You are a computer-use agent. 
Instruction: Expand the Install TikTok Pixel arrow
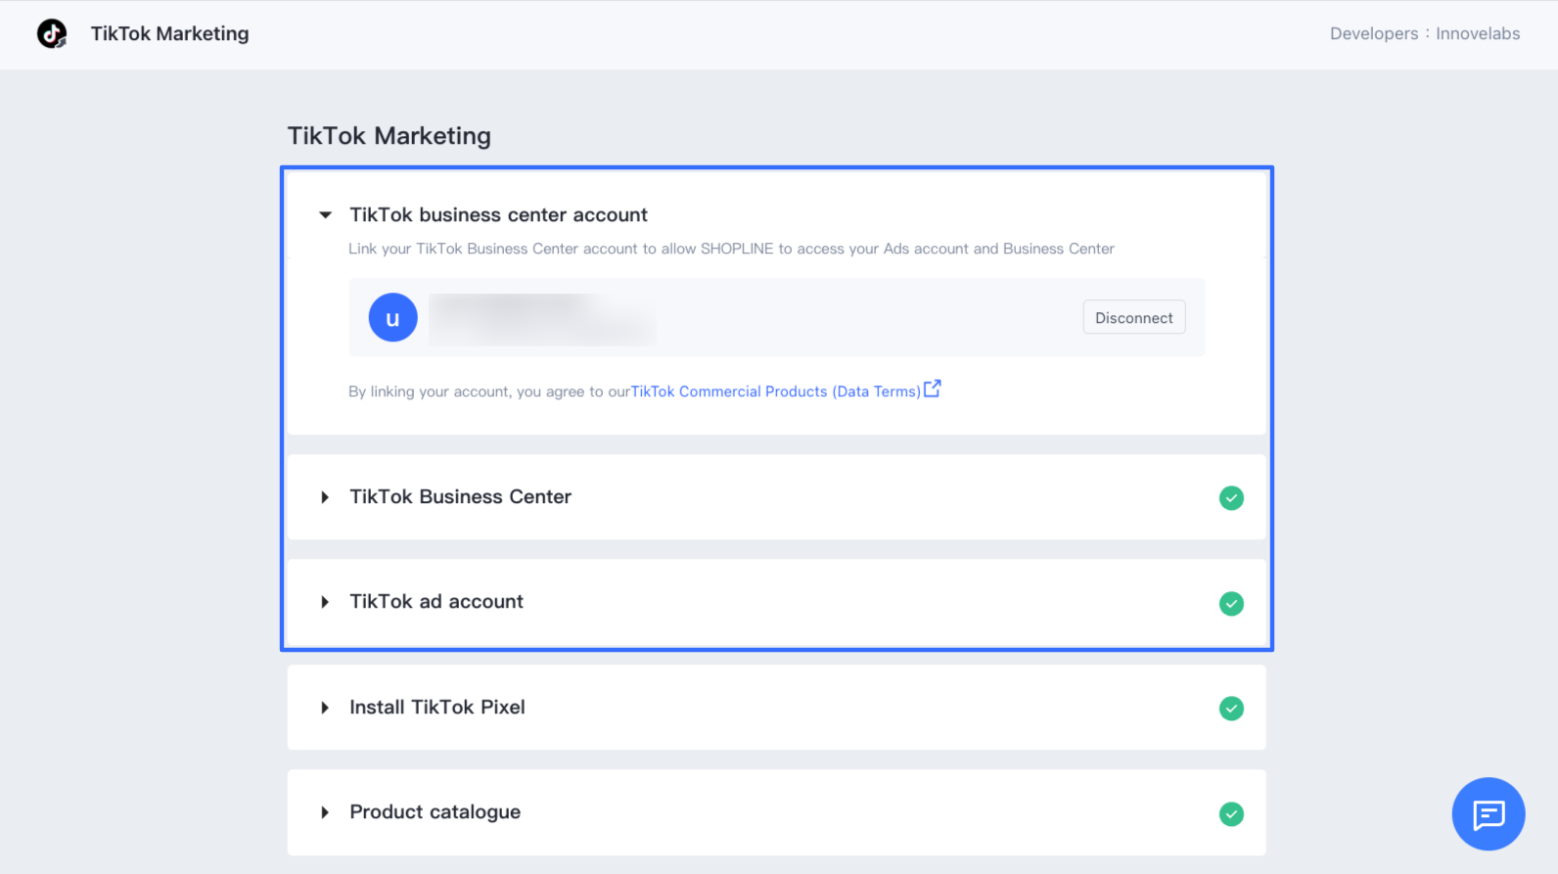[x=325, y=708]
